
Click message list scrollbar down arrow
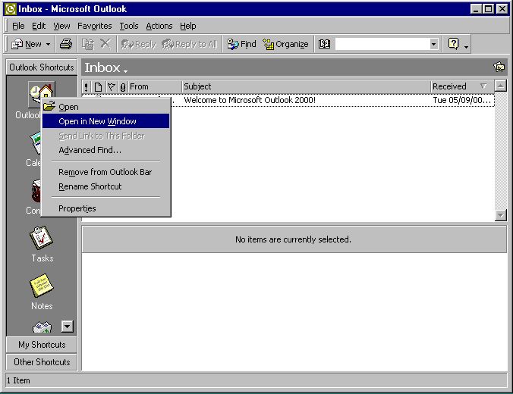click(x=501, y=215)
